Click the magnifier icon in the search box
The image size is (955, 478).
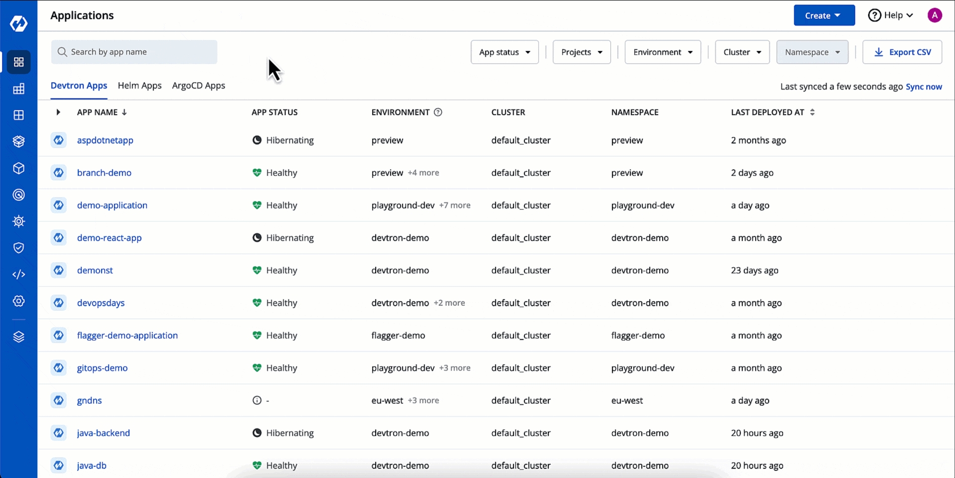pyautogui.click(x=62, y=52)
